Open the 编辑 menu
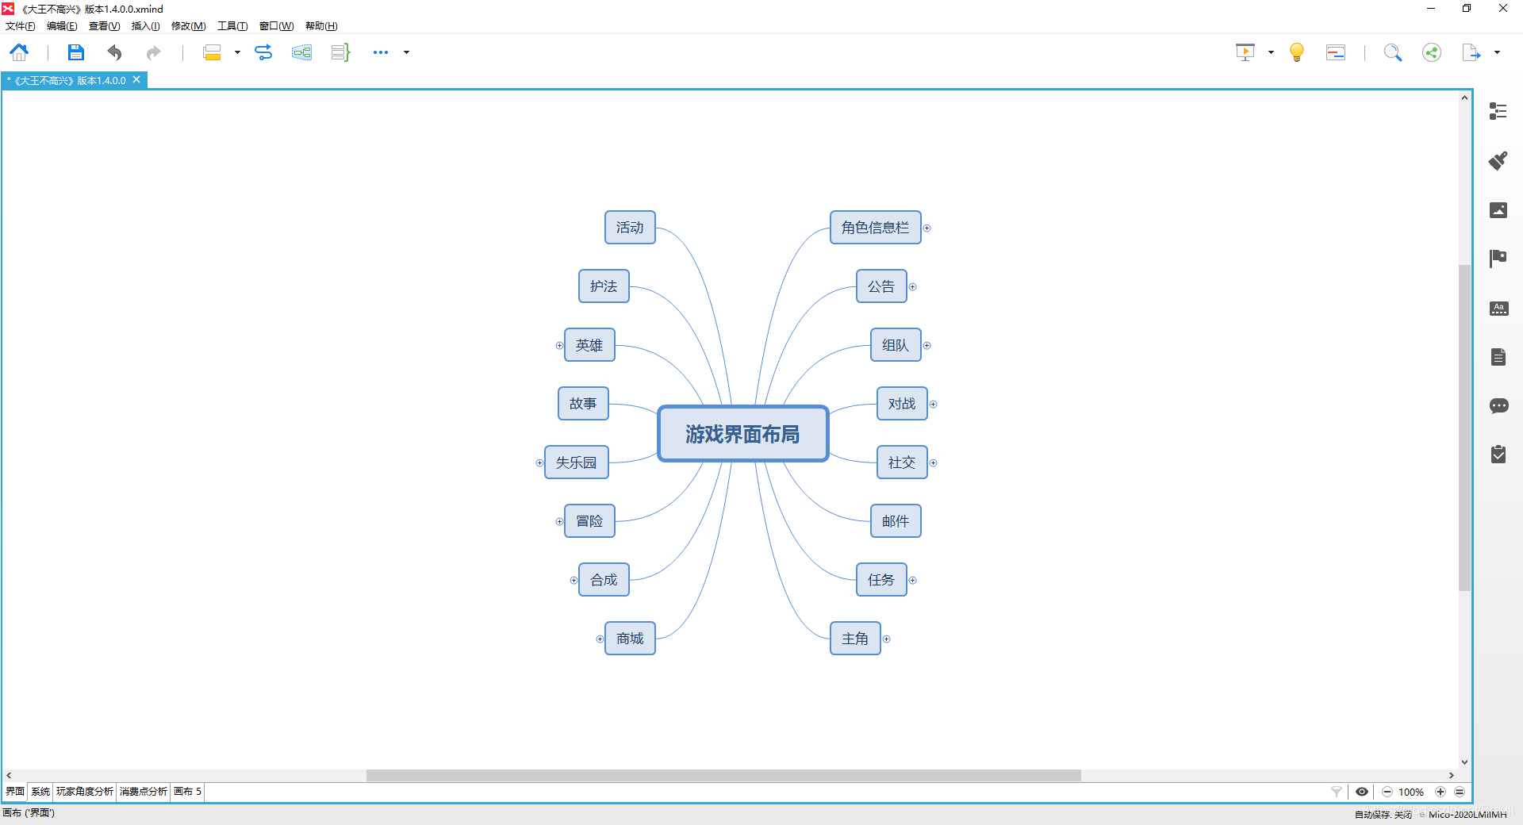The width and height of the screenshot is (1523, 825). click(62, 26)
